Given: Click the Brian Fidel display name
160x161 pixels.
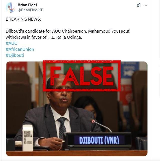Looking at the screenshot, I should coord(27,5).
